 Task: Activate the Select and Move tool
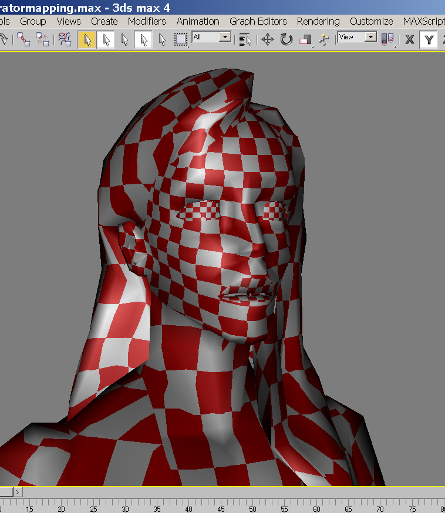pyautogui.click(x=268, y=39)
